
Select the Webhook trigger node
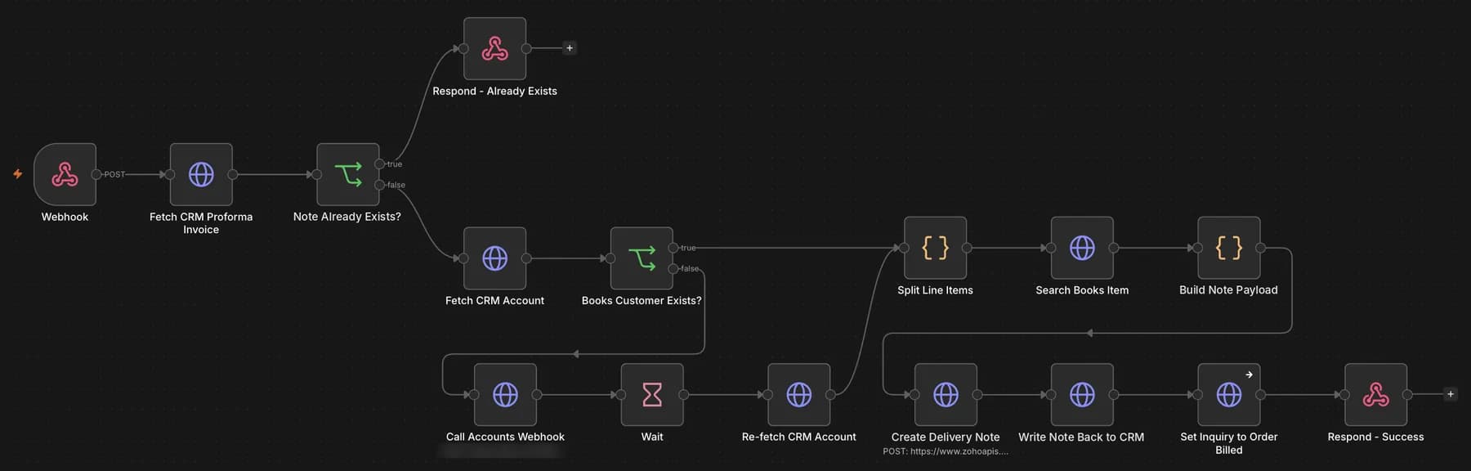coord(65,174)
